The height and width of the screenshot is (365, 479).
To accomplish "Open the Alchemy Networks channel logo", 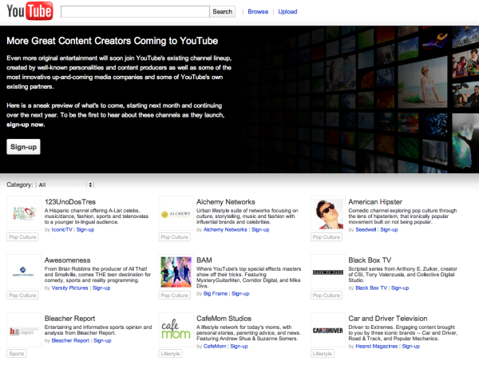I will (176, 214).
